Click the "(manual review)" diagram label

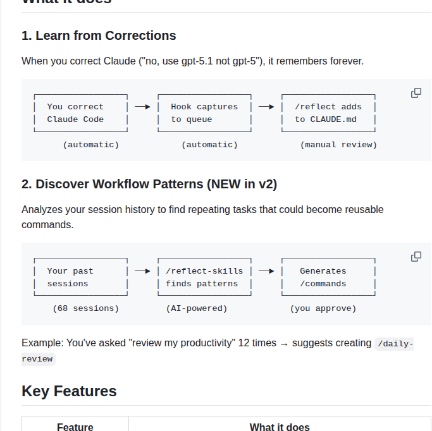(338, 145)
